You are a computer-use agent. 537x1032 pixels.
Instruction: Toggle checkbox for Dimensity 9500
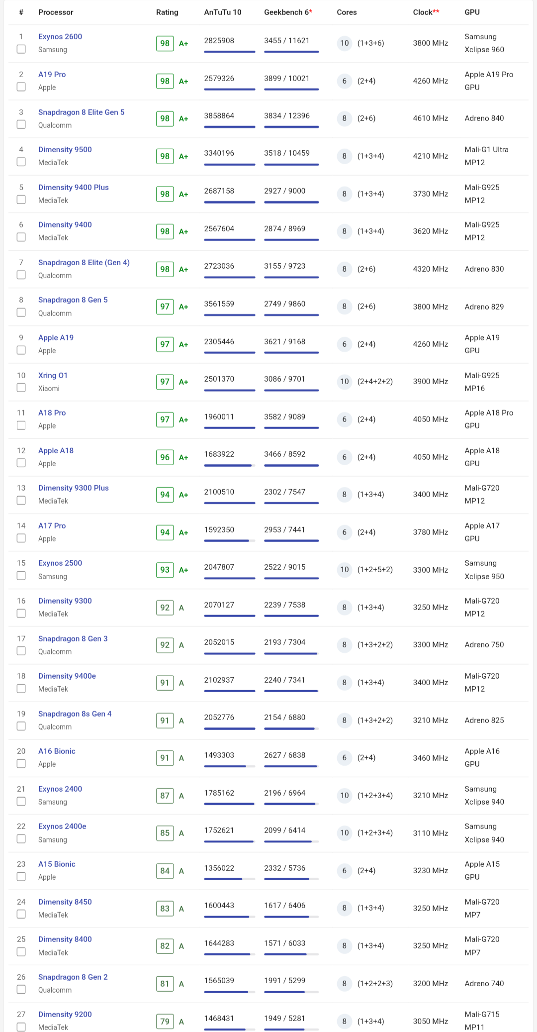tap(21, 162)
